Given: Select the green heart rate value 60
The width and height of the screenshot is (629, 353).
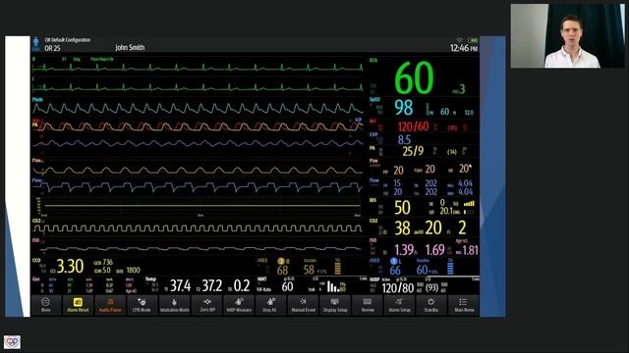Looking at the screenshot, I should 414,78.
